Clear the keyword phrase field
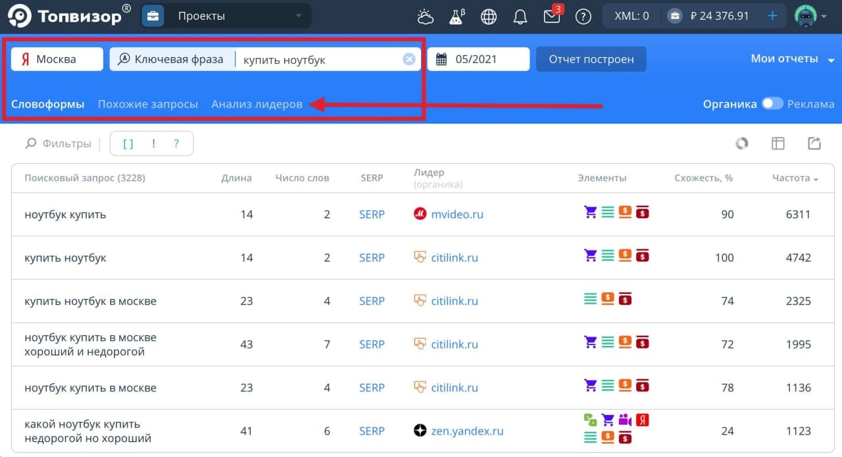The width and height of the screenshot is (842, 457). 409,59
